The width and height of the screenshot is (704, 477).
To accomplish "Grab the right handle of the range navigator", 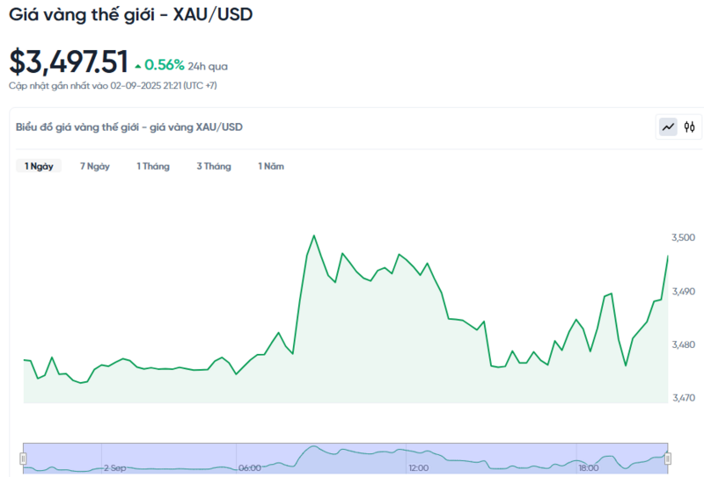I will [668, 458].
